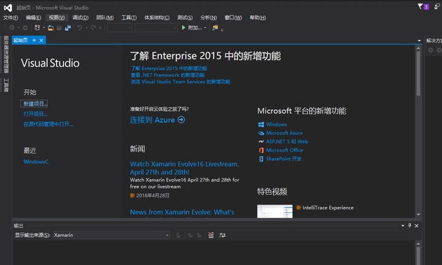Click the start page vertical scrollbar thumb

click(418, 74)
